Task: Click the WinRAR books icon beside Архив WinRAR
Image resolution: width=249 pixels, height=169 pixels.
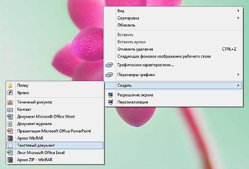Action: click(x=10, y=138)
